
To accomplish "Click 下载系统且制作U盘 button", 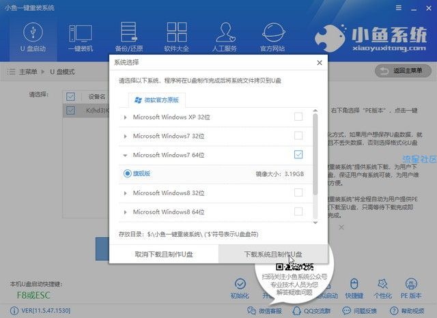I will [x=273, y=255].
